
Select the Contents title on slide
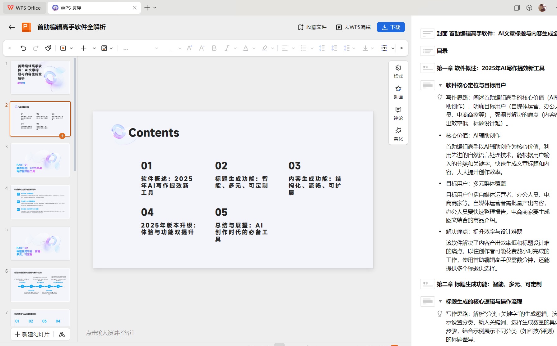154,133
